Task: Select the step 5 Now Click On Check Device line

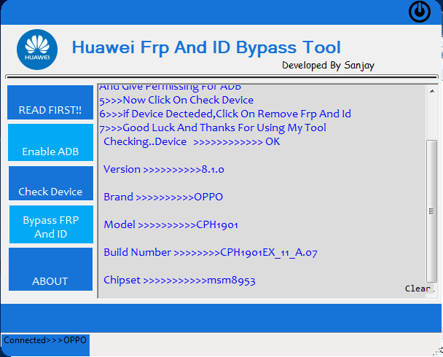Action: (x=176, y=100)
